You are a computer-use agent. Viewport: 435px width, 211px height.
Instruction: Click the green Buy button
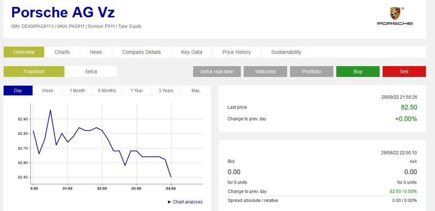coord(358,71)
